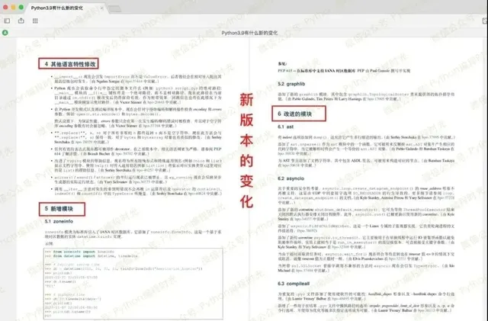Click subheading 6.1 ast
Image resolution: width=488 pixels, height=321 pixels.
coord(286,127)
